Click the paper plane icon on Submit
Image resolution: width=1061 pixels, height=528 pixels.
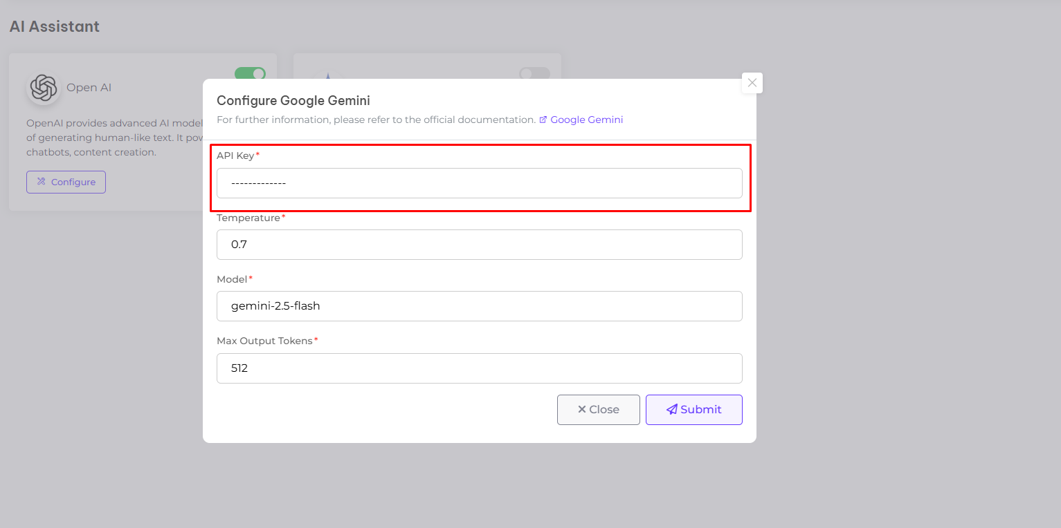671,410
